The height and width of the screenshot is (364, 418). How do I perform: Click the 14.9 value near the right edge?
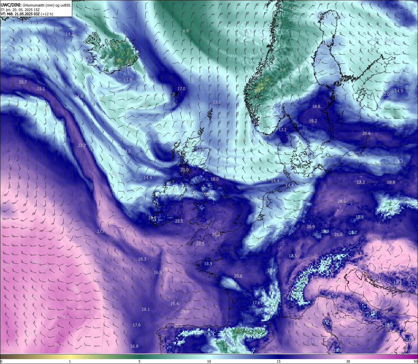(399, 91)
